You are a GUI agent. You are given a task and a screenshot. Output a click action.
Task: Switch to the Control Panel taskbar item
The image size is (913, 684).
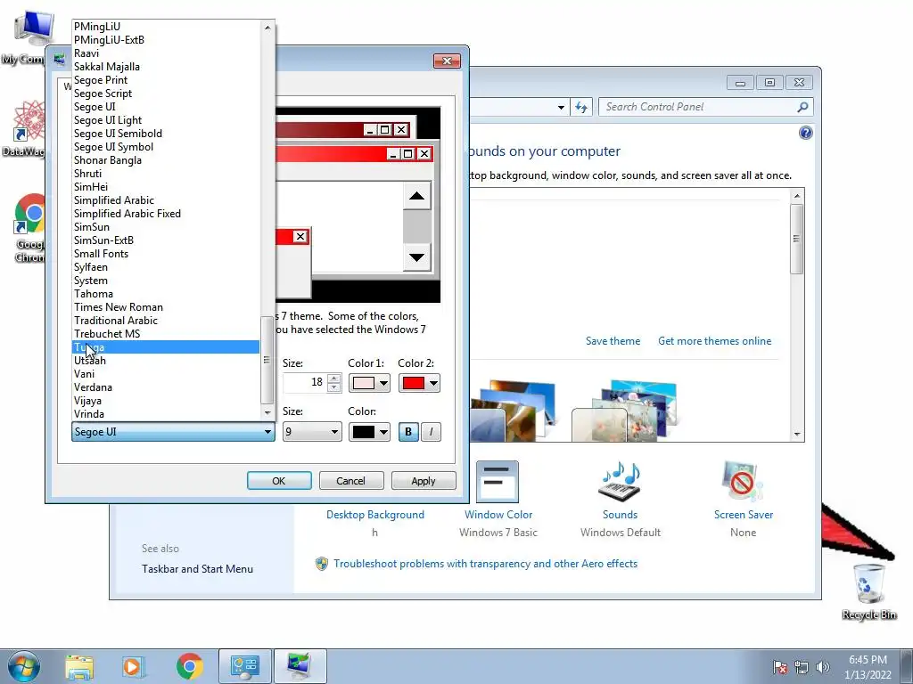coord(244,666)
